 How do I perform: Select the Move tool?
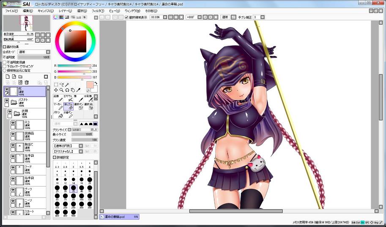click(x=56, y=90)
